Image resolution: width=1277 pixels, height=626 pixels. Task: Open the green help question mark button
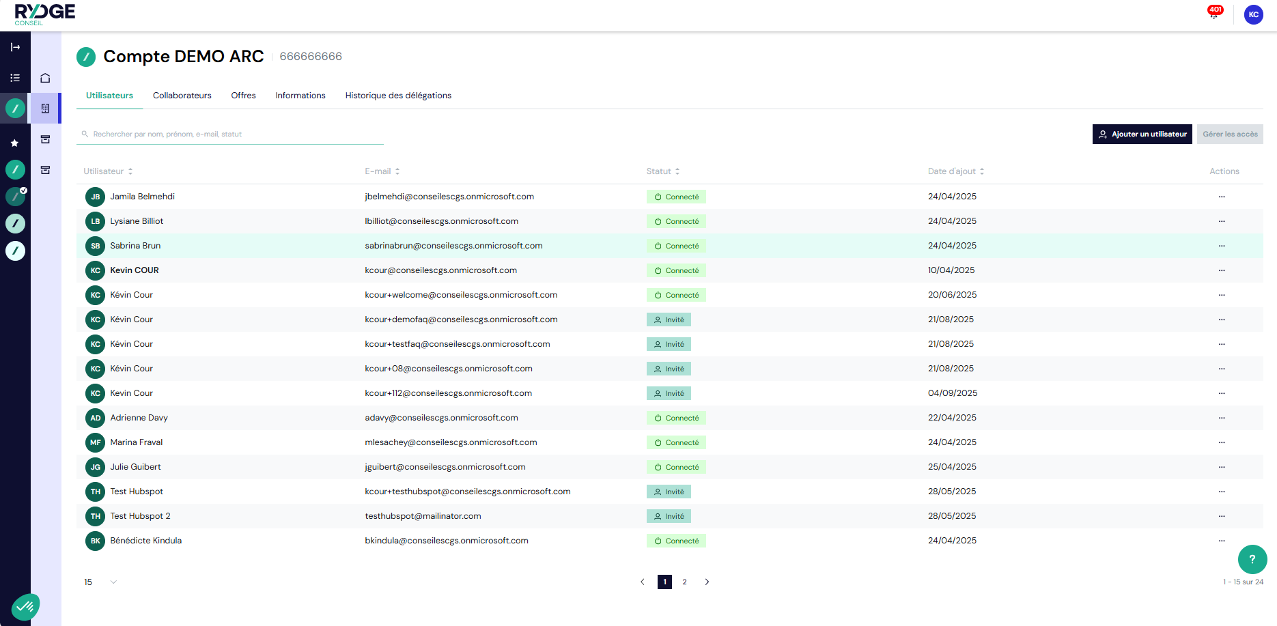tap(1252, 559)
